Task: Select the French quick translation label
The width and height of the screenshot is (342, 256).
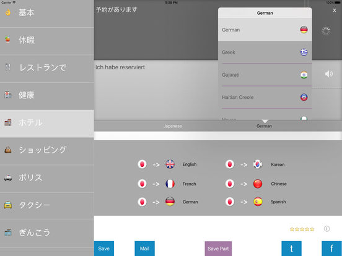Action: point(190,184)
